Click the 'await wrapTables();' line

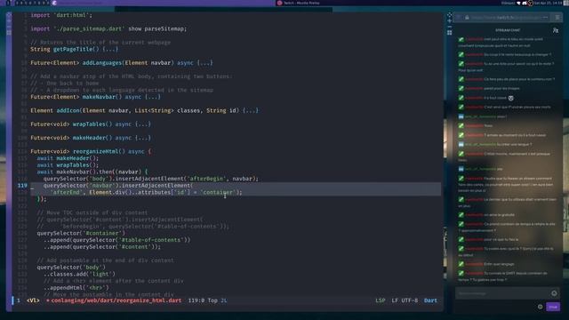[x=68, y=165]
